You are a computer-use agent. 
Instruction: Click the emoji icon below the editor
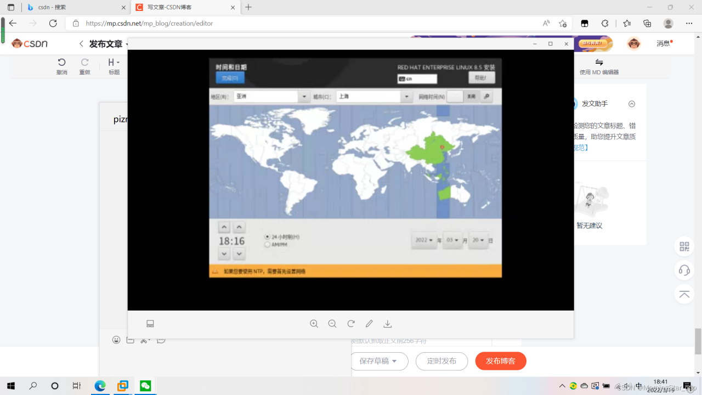[116, 340]
